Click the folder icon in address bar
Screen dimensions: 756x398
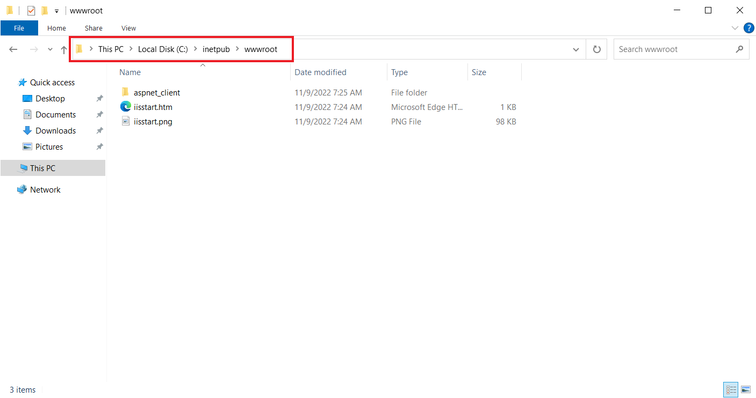click(80, 49)
